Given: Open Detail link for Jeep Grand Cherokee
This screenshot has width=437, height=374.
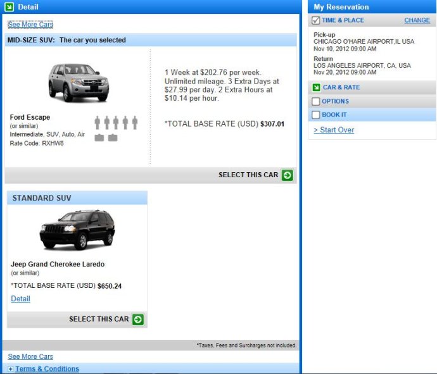Looking at the screenshot, I should tap(21, 299).
